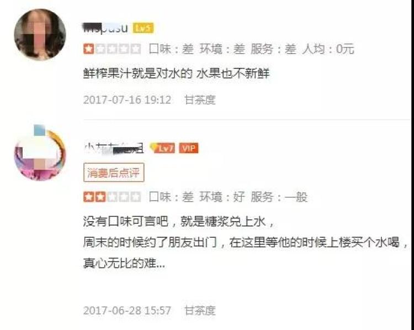Open the second reviewer's username link
414x330 pixels.
[x=114, y=148]
